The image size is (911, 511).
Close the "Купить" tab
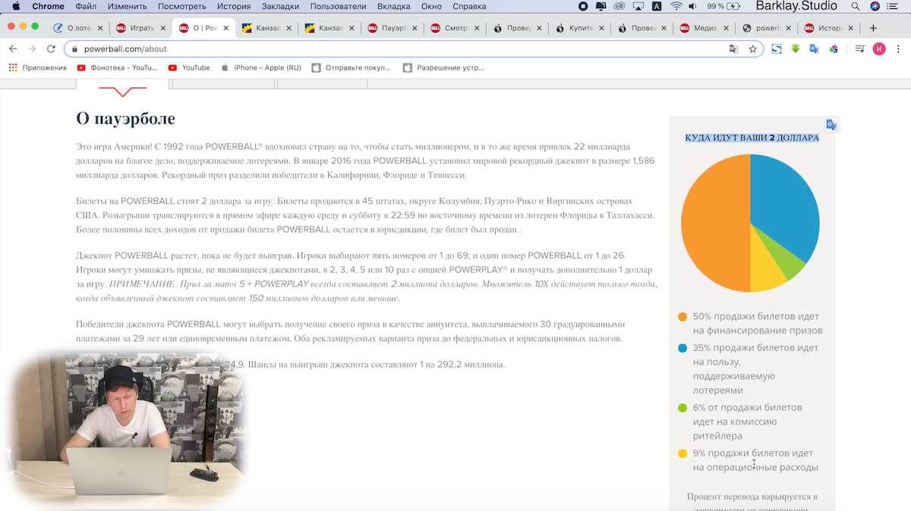pyautogui.click(x=601, y=28)
